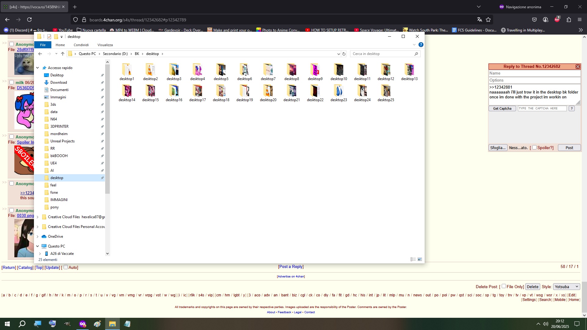The image size is (587, 330).
Task: Expand Creative Cloud Files Personal Account
Action: [38, 227]
